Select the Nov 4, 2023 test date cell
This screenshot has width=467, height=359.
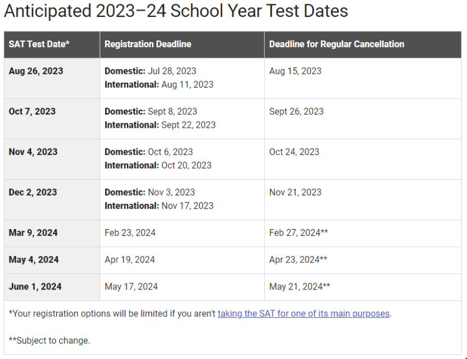pyautogui.click(x=52, y=159)
